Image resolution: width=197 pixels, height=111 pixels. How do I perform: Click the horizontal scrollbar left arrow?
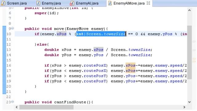[17, 107]
